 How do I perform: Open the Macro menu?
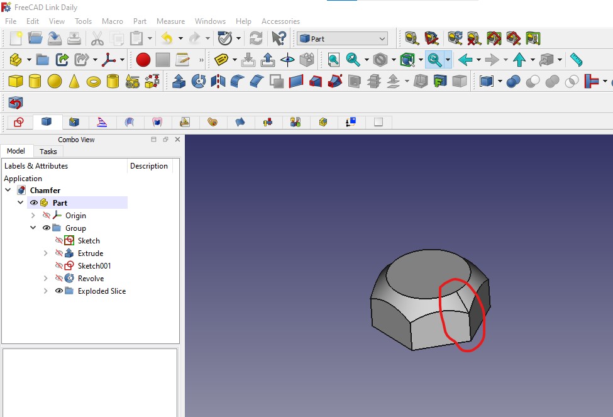(x=113, y=21)
